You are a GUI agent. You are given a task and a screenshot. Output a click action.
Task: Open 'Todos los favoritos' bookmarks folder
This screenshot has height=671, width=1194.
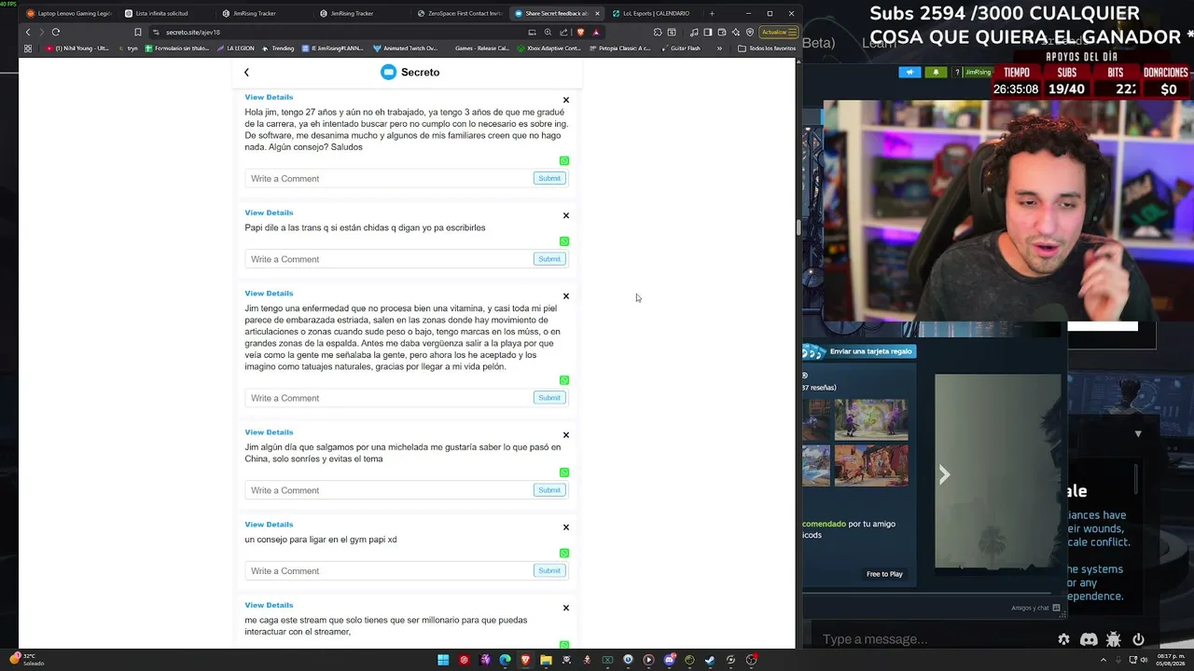[x=767, y=48]
